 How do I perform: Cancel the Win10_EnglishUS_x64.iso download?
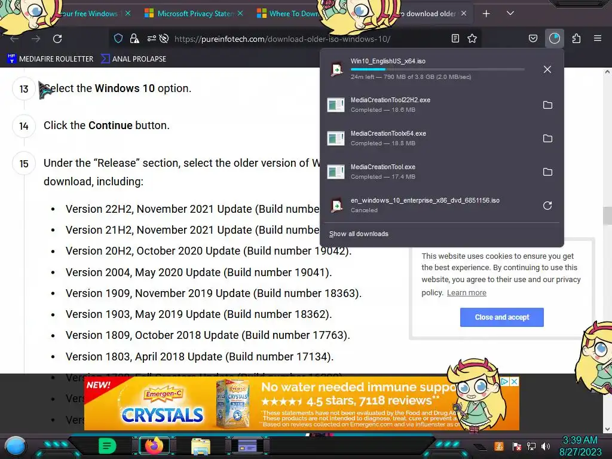tap(547, 69)
